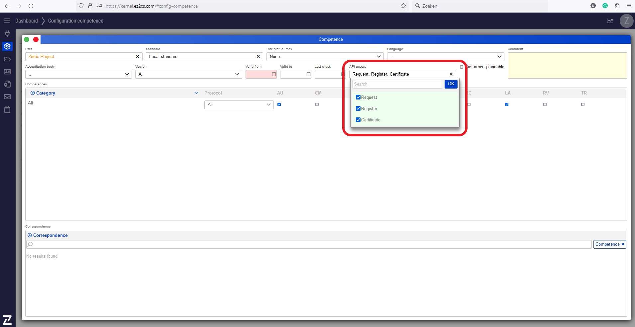Click the Category column header

(x=46, y=93)
